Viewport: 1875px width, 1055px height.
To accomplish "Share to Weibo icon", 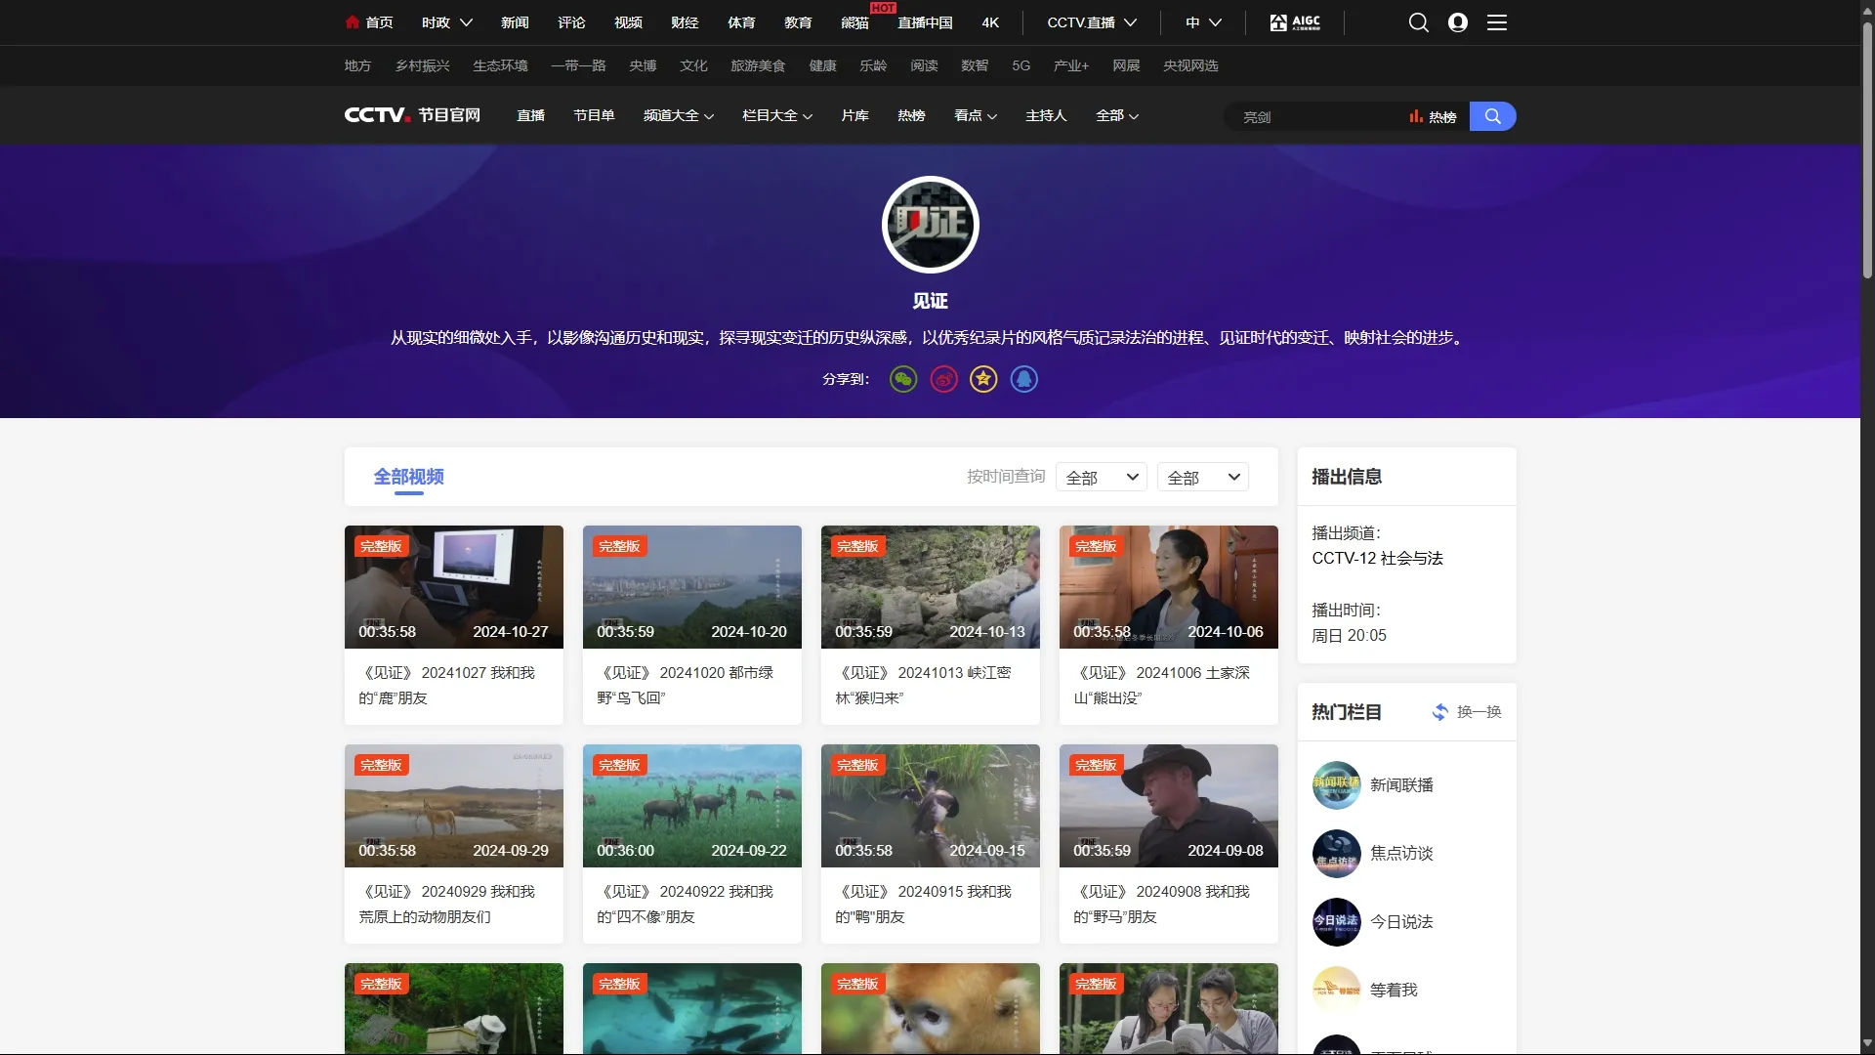I will coord(943,379).
